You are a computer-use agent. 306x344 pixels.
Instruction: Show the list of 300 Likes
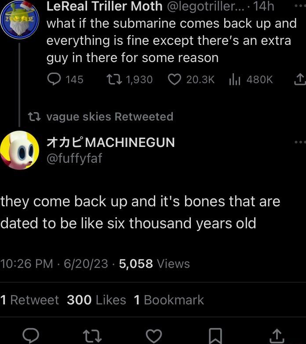tap(96, 300)
